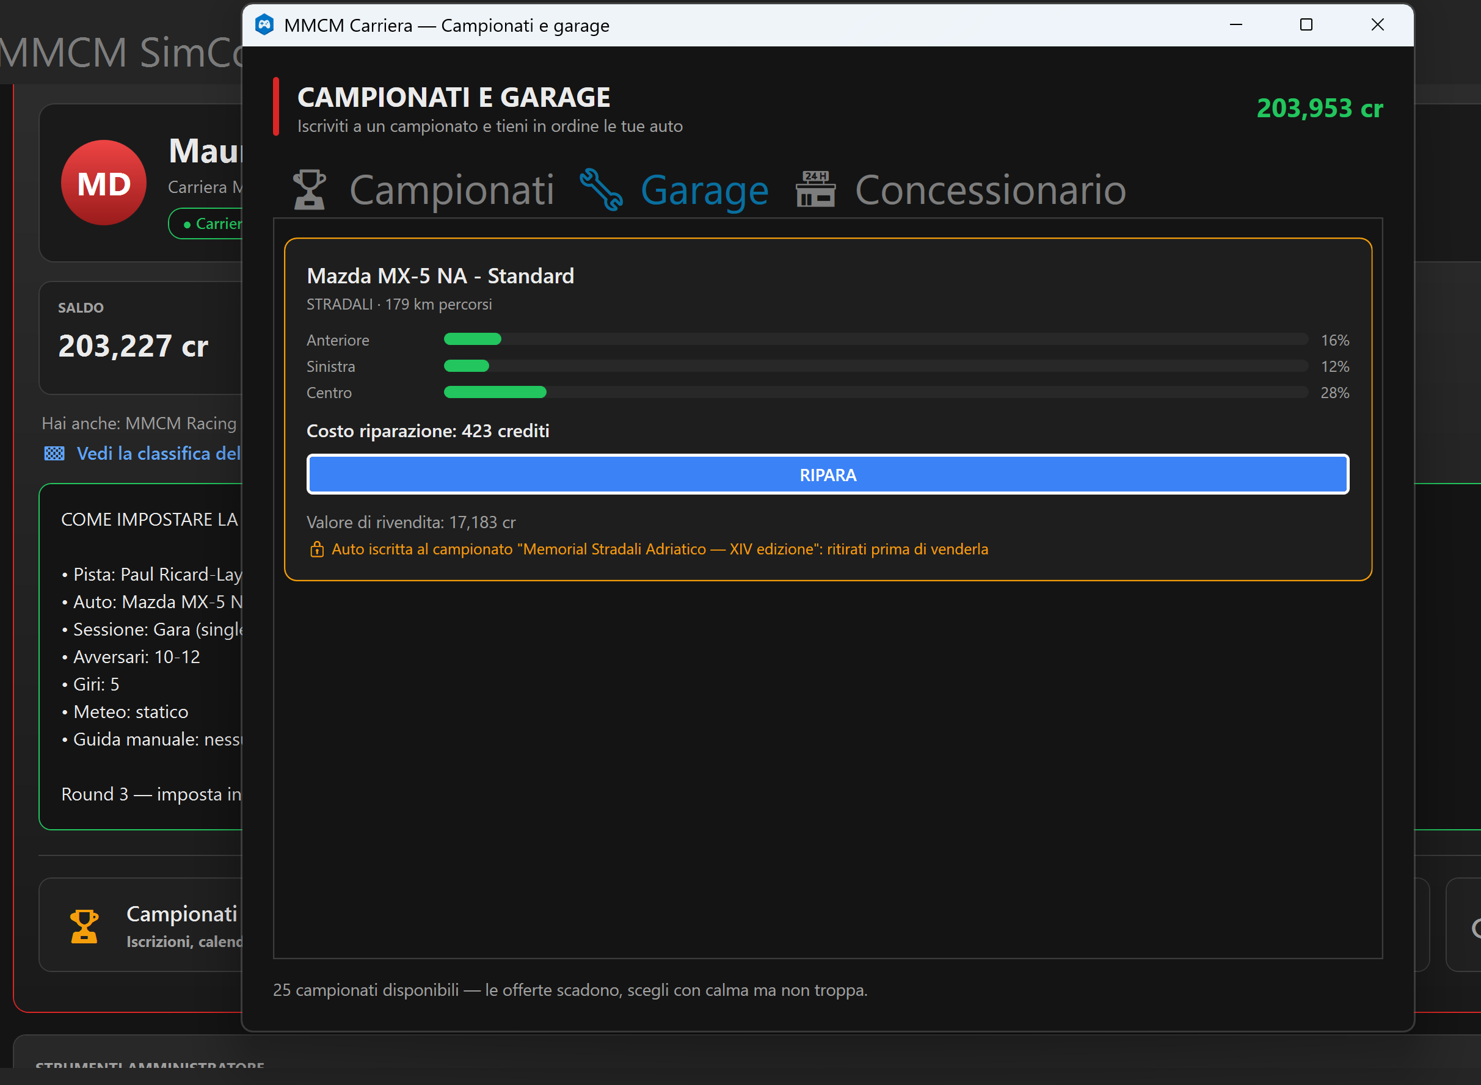Click the MD avatar in background window

(104, 183)
